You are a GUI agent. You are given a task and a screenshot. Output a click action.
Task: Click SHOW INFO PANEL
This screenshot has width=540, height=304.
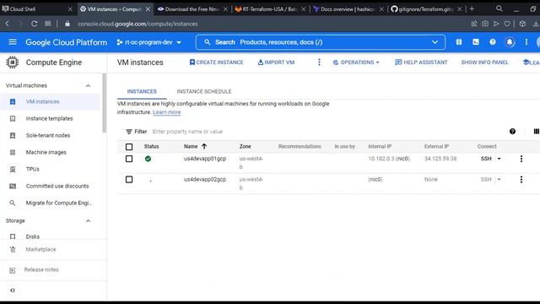pos(484,62)
